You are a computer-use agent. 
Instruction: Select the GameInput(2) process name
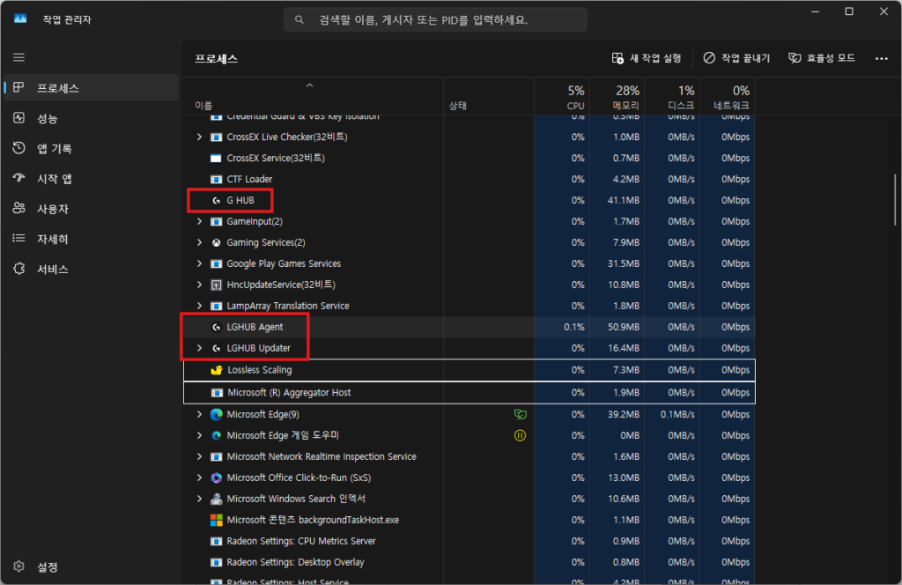[x=255, y=221]
